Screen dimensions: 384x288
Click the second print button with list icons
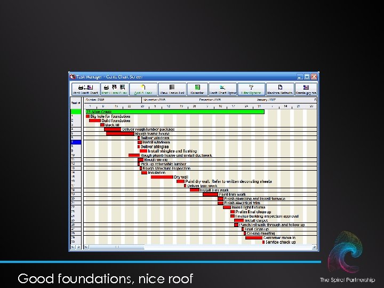point(114,89)
